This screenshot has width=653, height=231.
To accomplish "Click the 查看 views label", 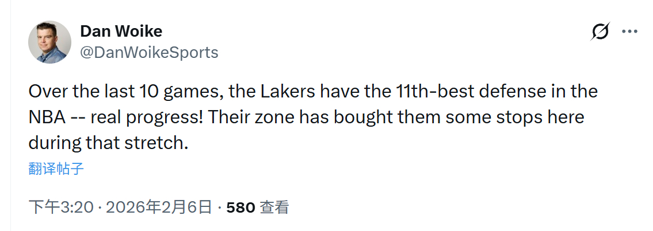I will [x=274, y=207].
